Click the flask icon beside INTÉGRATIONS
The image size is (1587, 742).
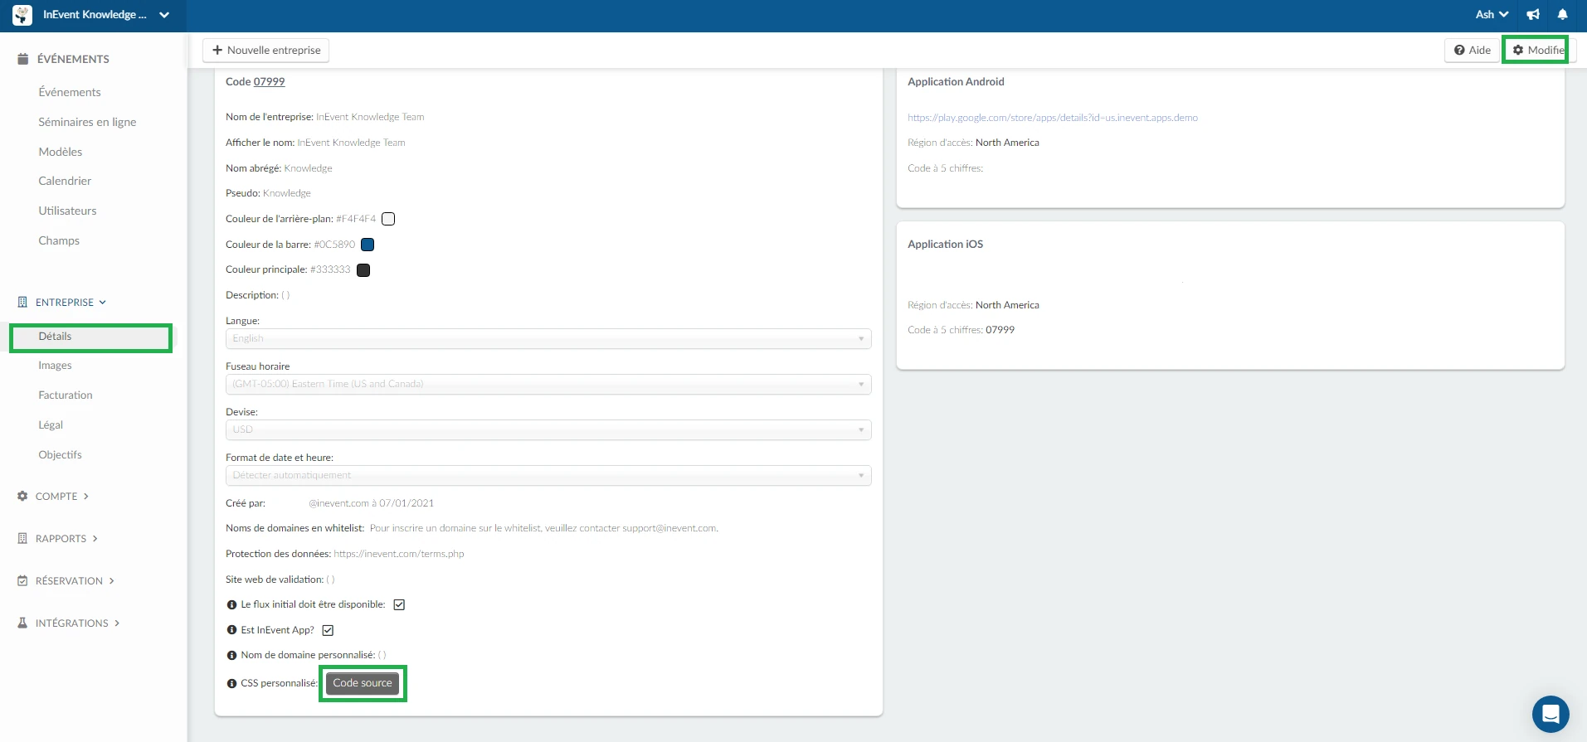point(22,623)
